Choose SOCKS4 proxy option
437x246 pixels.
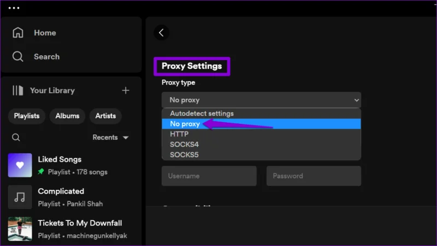(262, 145)
